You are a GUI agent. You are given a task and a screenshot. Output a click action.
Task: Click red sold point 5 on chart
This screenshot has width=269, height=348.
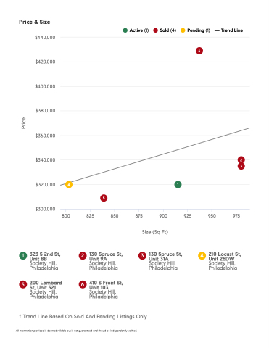tap(104, 198)
